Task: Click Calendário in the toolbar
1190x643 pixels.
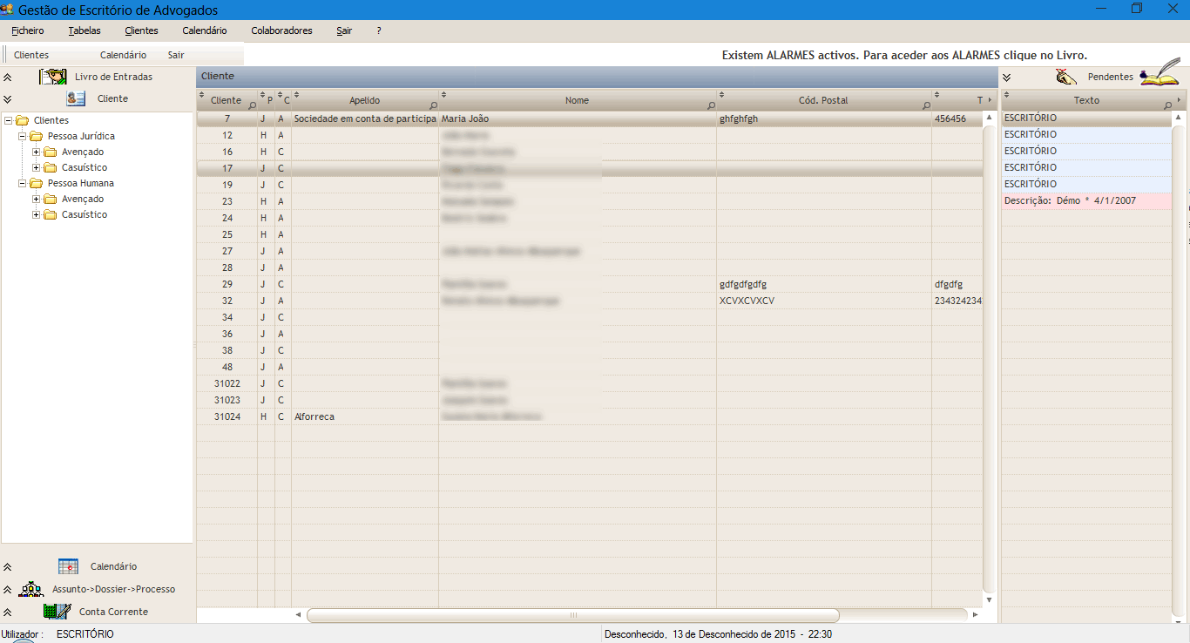Action: pos(123,55)
